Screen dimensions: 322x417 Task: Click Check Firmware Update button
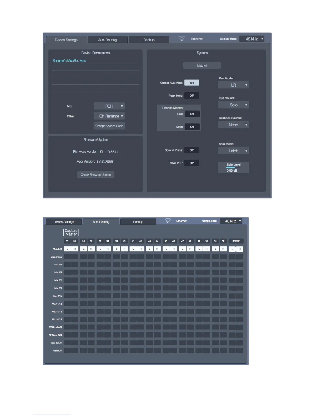[95, 175]
